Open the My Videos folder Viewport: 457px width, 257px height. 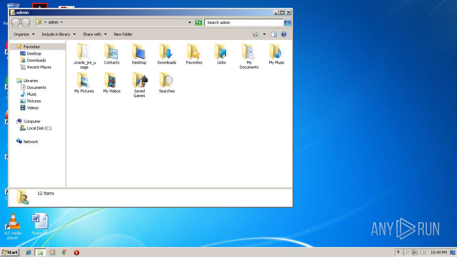(x=112, y=82)
